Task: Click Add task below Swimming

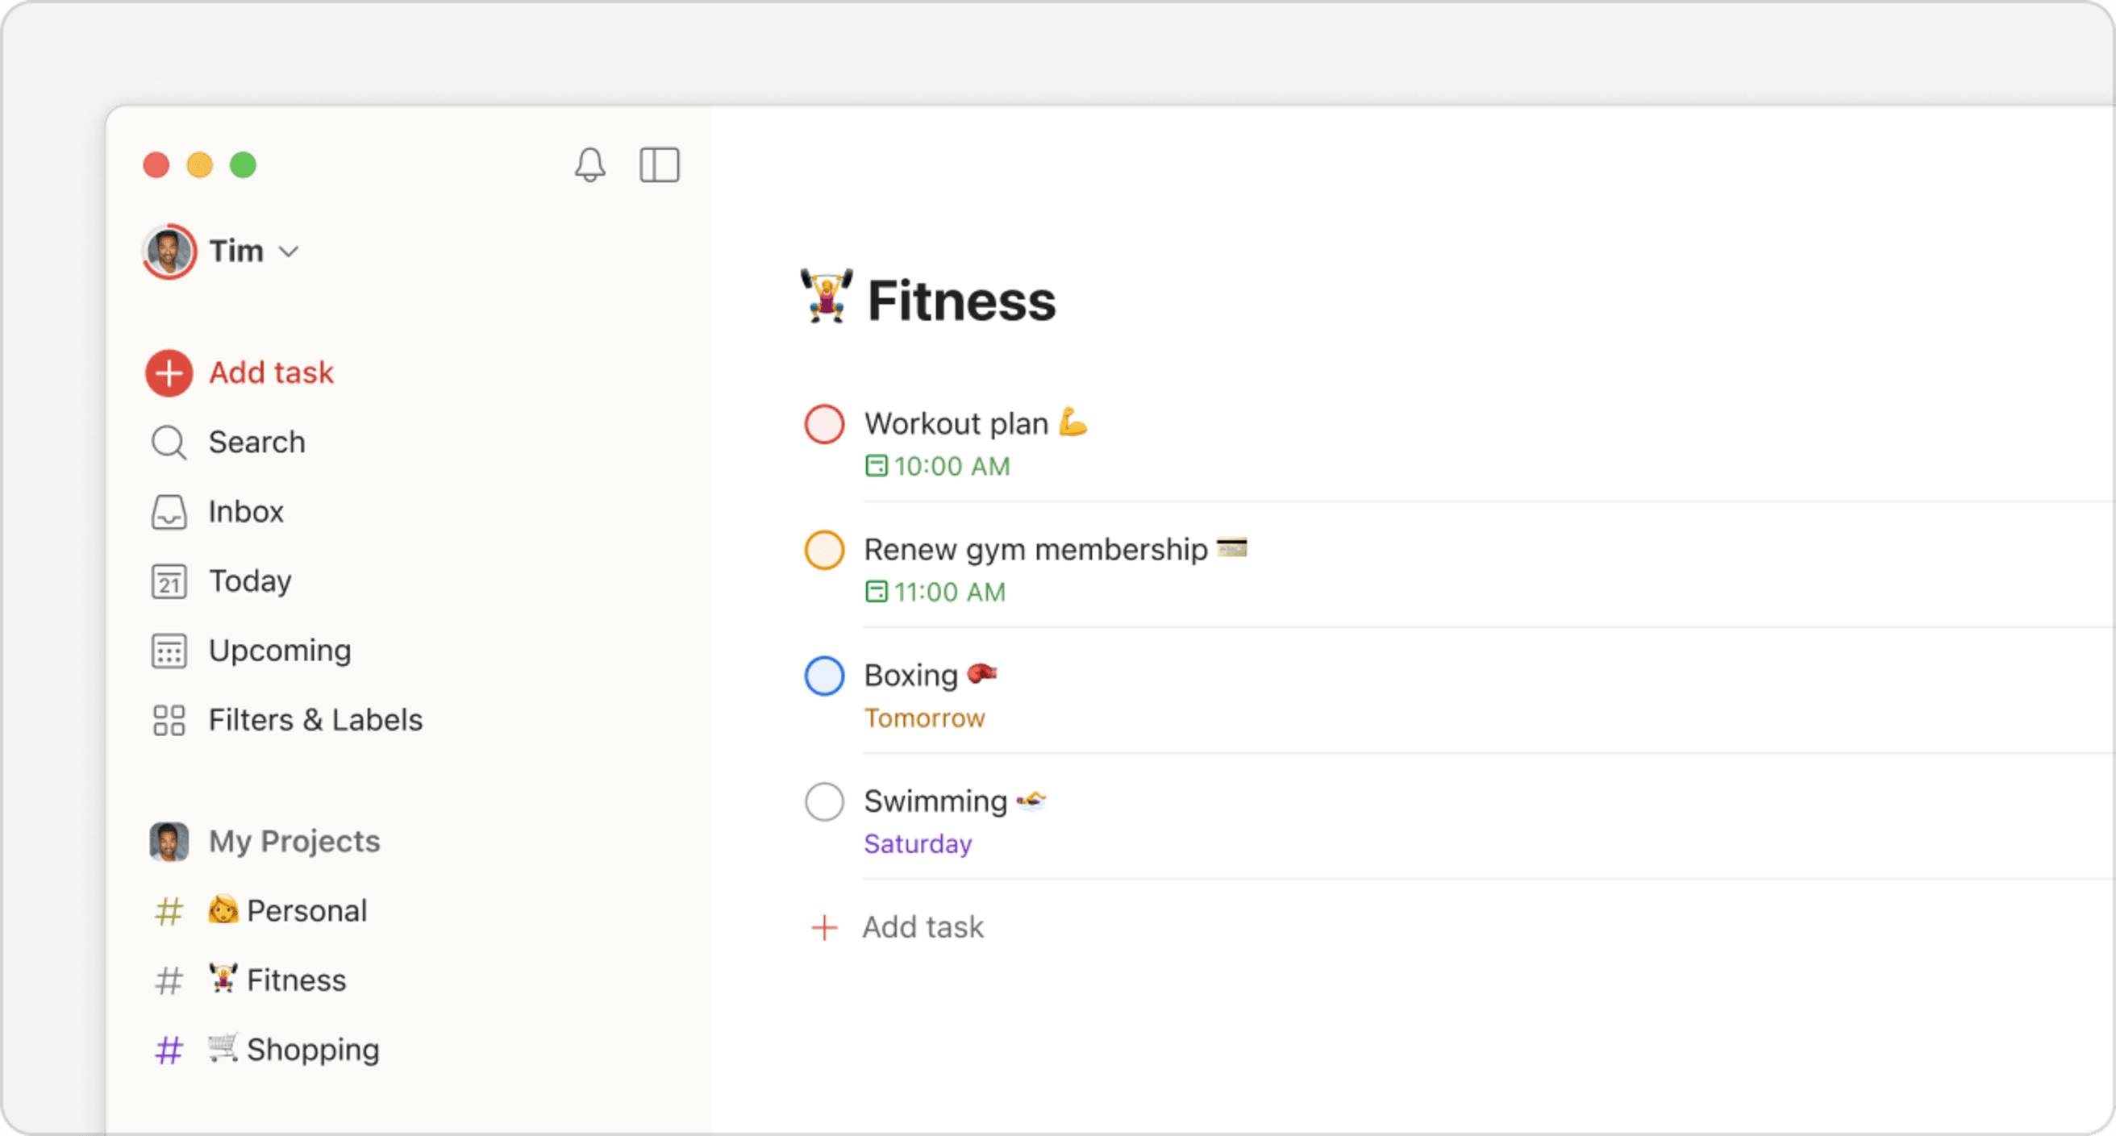Action: 922,927
